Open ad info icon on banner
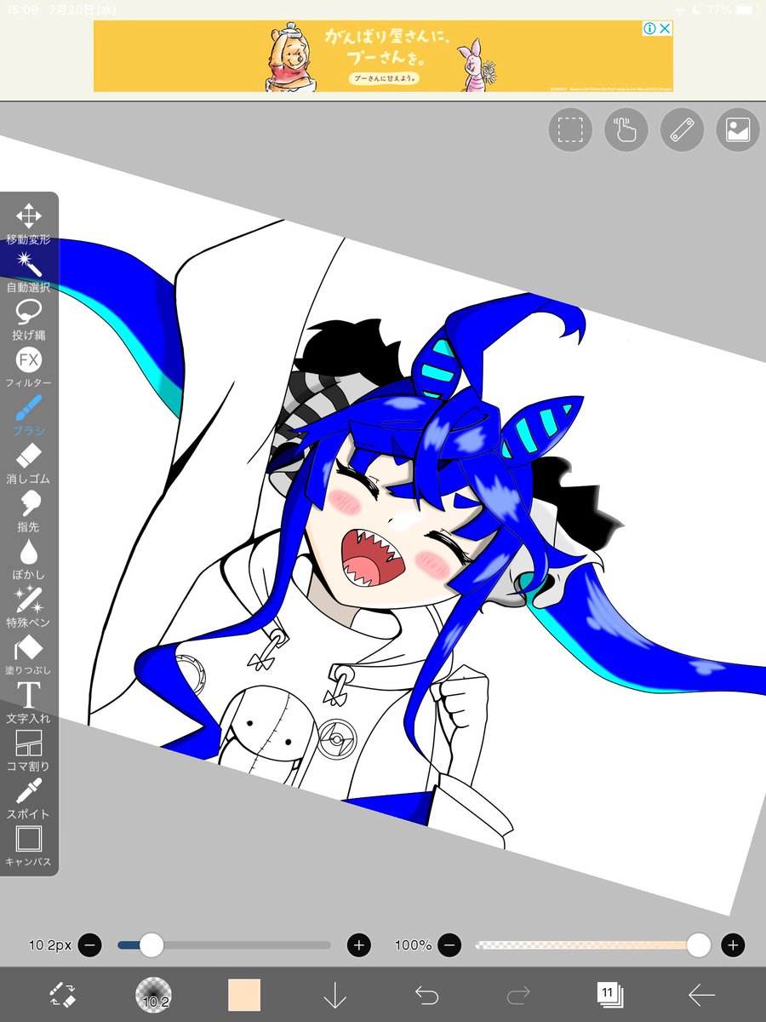 click(x=649, y=29)
